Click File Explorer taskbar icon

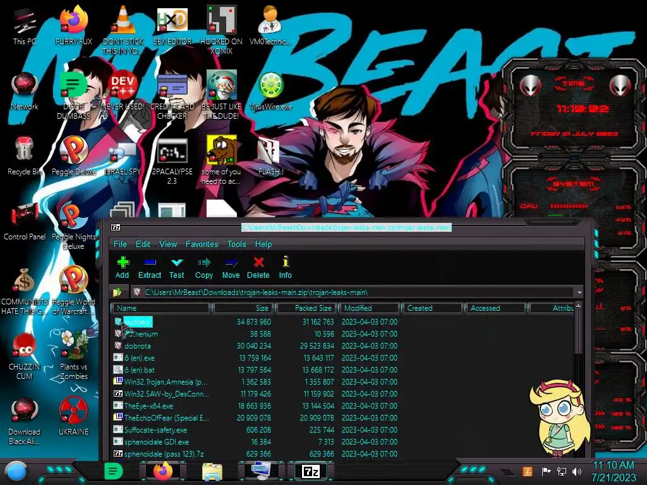tap(212, 471)
